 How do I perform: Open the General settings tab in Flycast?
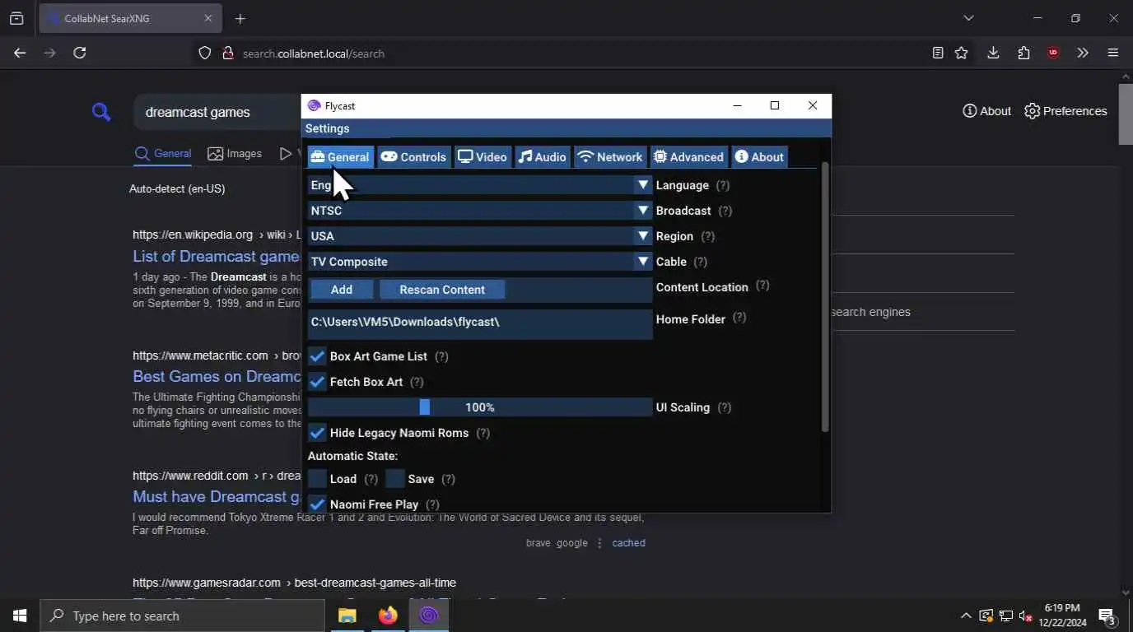(340, 157)
